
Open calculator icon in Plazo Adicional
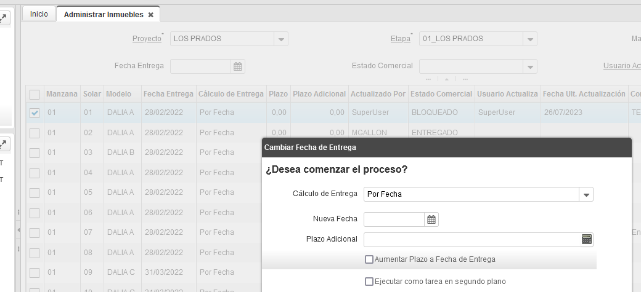[x=586, y=239]
